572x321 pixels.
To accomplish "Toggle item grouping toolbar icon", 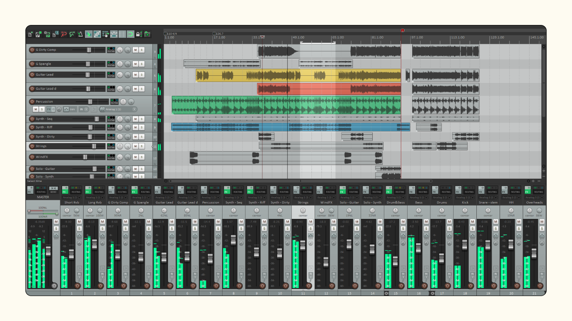I will 97,34.
